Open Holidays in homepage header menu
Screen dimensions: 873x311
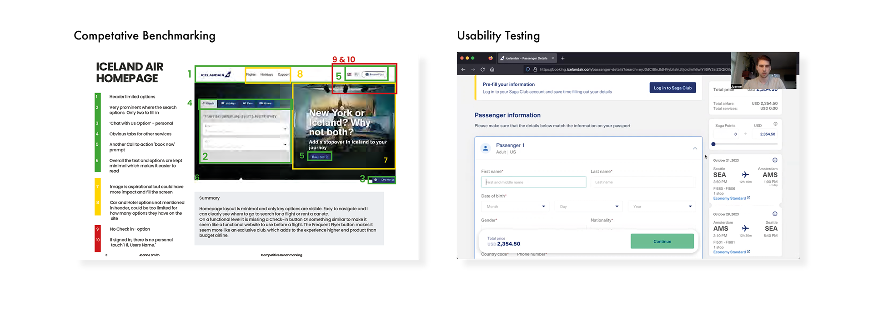267,74
